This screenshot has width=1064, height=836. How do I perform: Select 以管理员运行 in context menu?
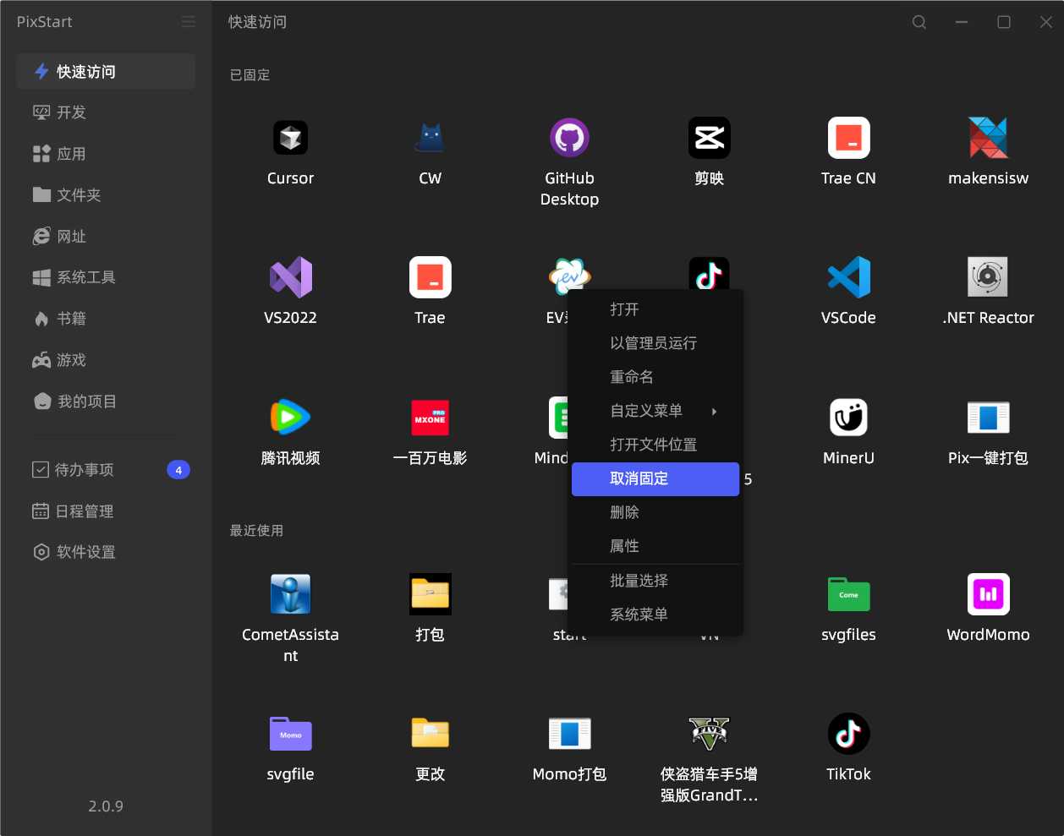[655, 343]
